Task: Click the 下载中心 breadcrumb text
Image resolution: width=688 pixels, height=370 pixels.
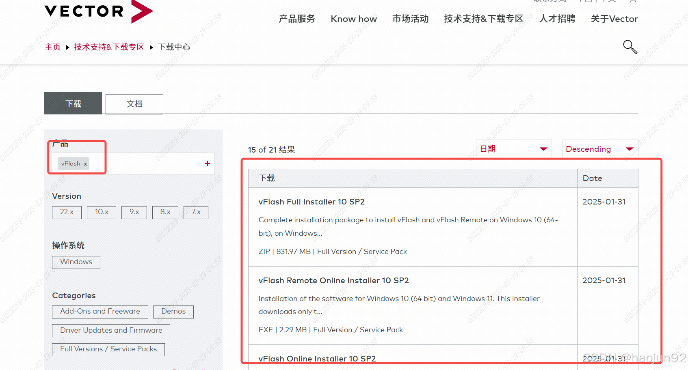Action: (174, 47)
